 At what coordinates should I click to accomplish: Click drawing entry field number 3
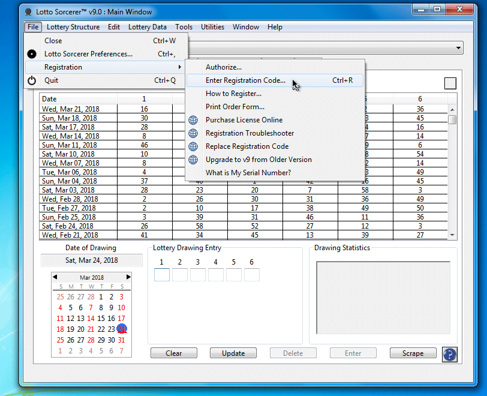point(198,275)
